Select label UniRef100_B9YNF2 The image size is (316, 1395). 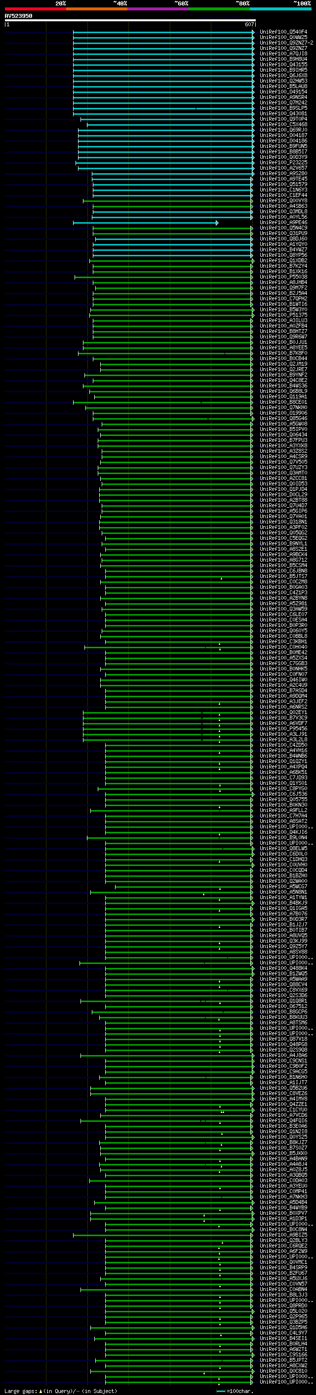coord(283,375)
